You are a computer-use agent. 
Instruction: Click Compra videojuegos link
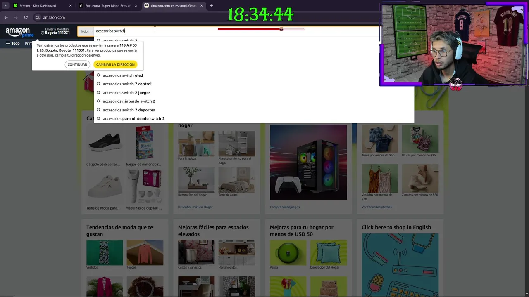point(285,207)
